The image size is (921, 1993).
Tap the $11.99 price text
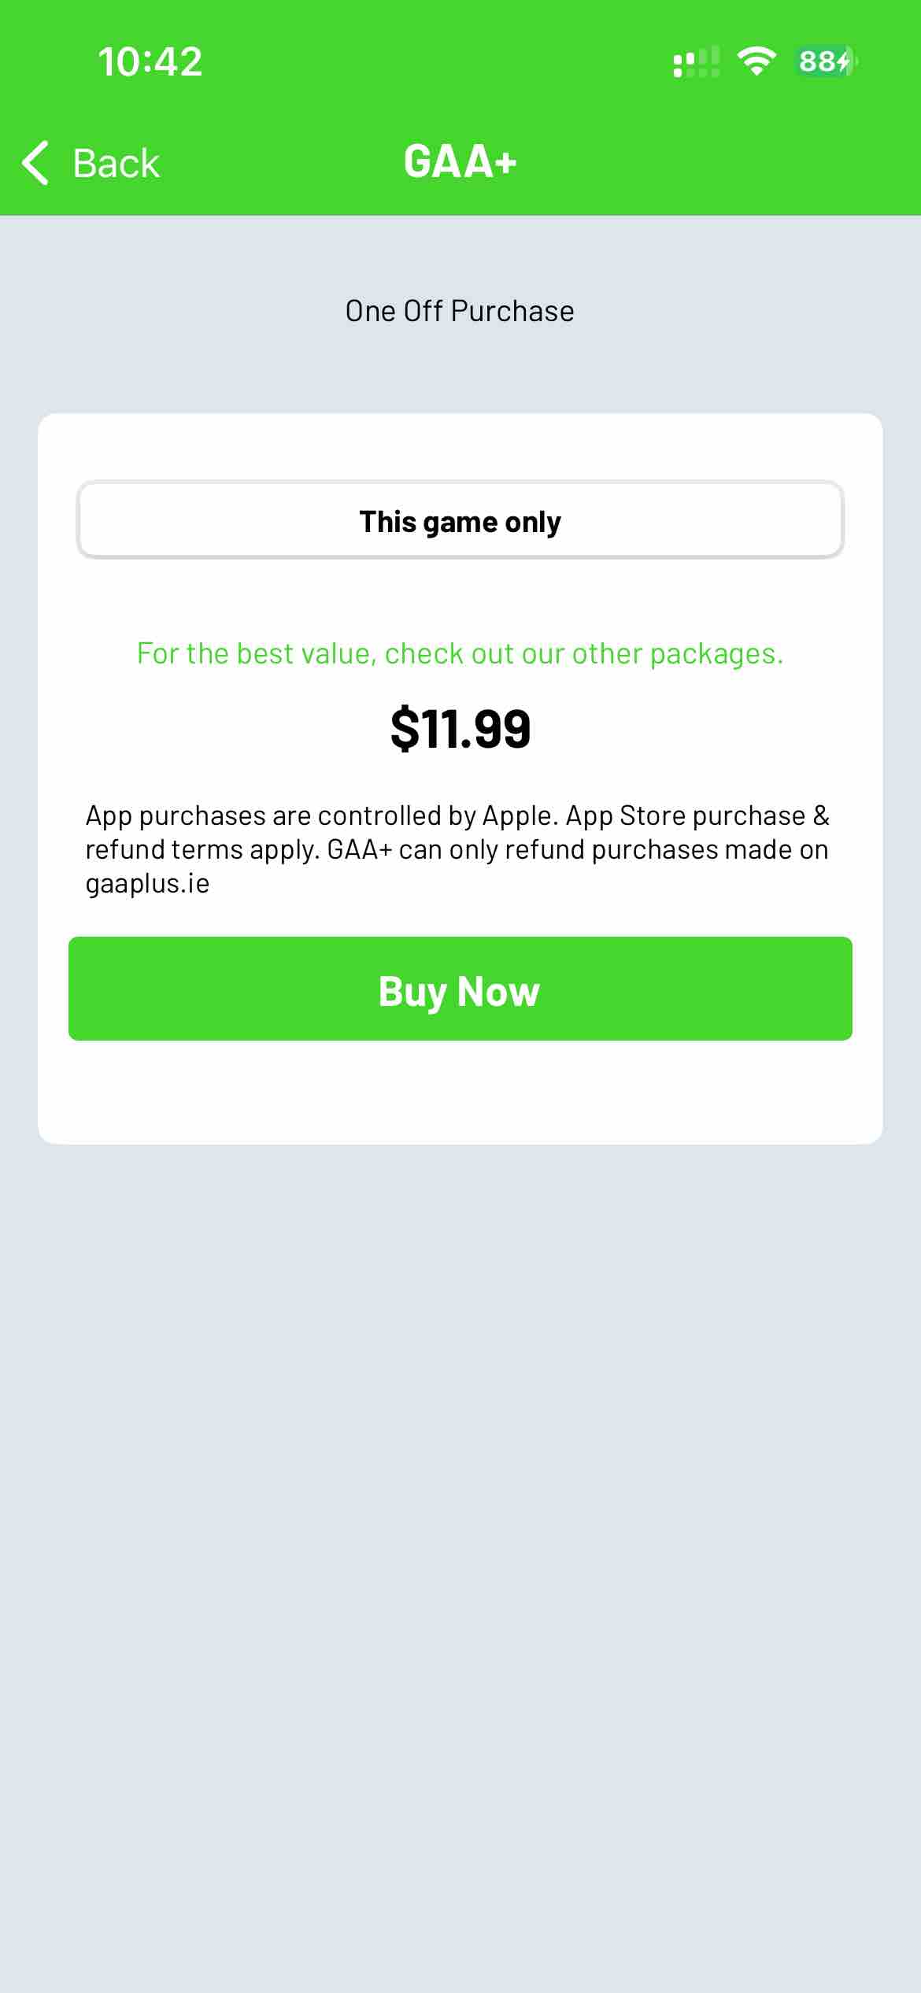click(x=460, y=729)
